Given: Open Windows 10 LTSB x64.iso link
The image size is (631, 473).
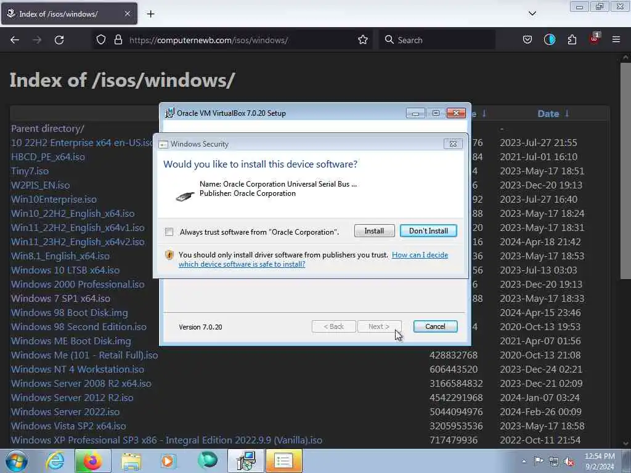Looking at the screenshot, I should [65, 270].
